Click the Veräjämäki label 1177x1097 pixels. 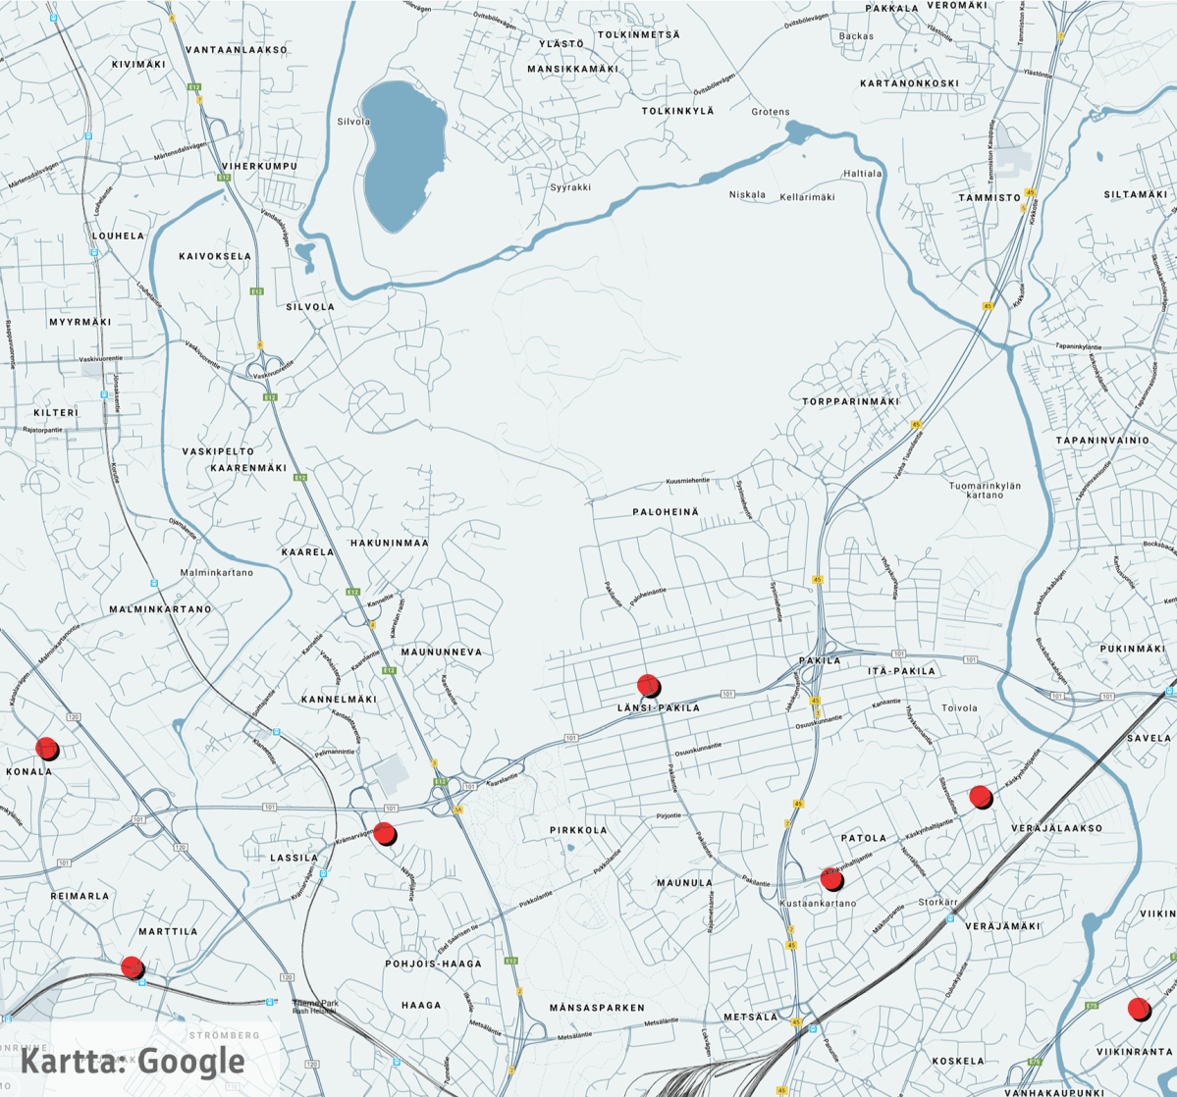(1003, 926)
